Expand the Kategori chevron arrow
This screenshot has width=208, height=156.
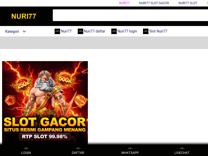(24, 31)
